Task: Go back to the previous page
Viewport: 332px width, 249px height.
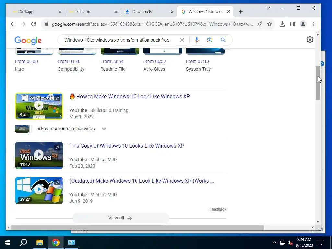Action: click(x=13, y=24)
